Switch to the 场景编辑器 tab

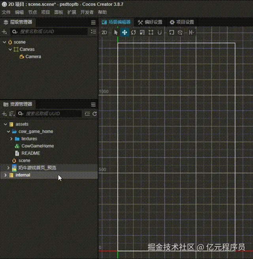116,22
